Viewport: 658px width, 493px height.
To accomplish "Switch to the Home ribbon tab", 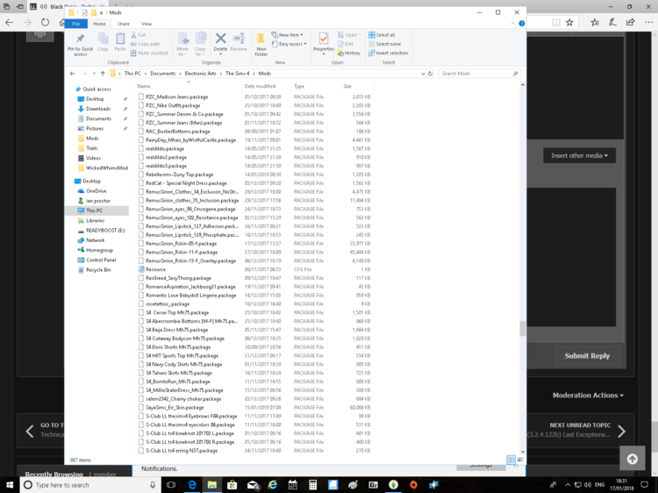I will click(99, 24).
